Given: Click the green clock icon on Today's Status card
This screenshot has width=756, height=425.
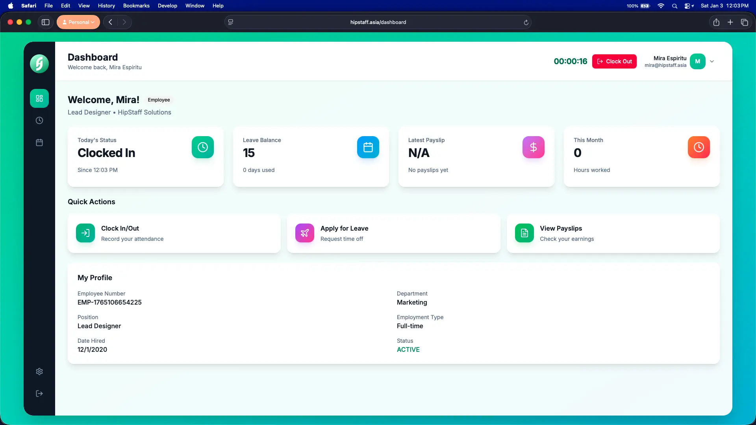Looking at the screenshot, I should point(203,147).
